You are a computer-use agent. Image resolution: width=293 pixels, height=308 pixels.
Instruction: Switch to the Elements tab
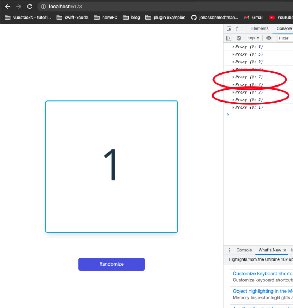[x=260, y=28]
